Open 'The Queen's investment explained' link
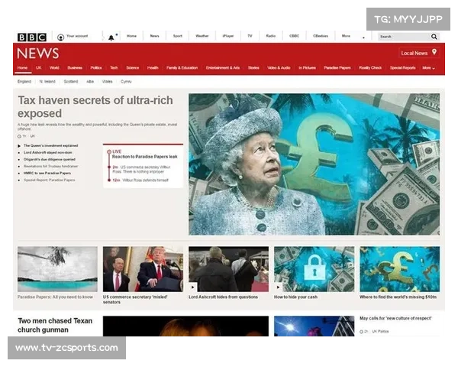 click(50, 145)
